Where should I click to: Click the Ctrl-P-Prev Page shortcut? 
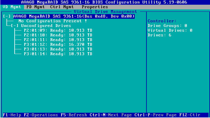[156, 115]
